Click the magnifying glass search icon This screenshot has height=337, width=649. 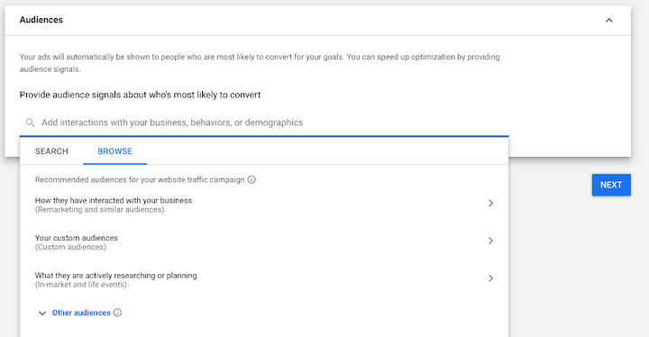click(31, 123)
